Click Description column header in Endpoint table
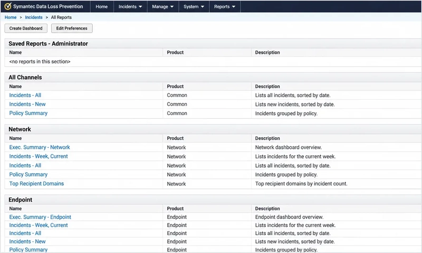Image resolution: width=422 pixels, height=253 pixels. tap(267, 209)
